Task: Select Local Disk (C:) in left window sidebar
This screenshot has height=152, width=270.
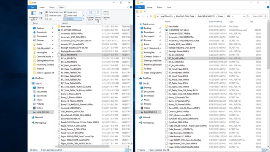Action: tap(43, 112)
